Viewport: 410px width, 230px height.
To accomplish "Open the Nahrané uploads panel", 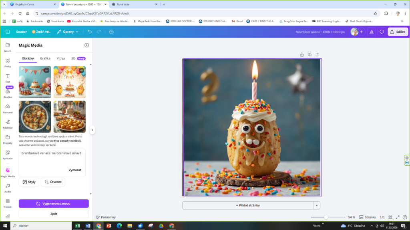I will click(x=8, y=108).
